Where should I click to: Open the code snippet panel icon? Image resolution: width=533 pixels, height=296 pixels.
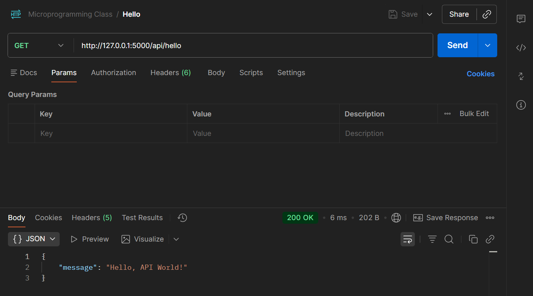coord(521,48)
